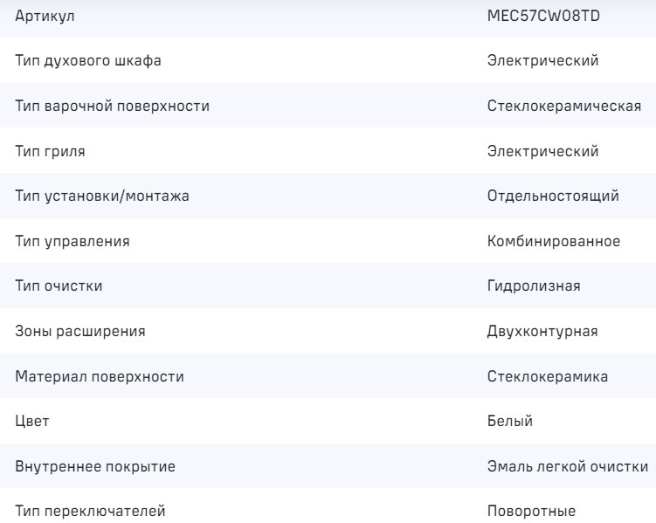Click the 'Белый' color value
Screen dimensions: 656x523
tap(510, 422)
